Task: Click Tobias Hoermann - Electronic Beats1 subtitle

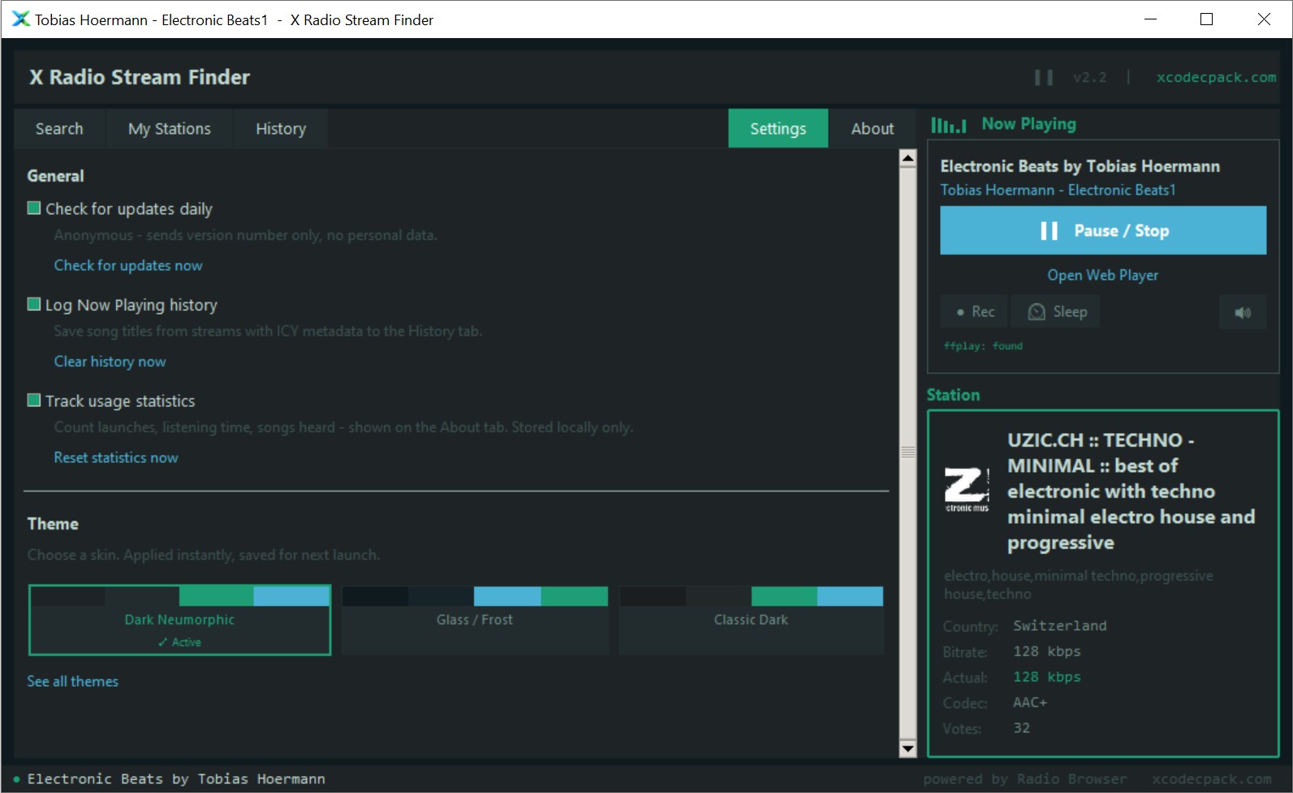Action: click(1058, 190)
